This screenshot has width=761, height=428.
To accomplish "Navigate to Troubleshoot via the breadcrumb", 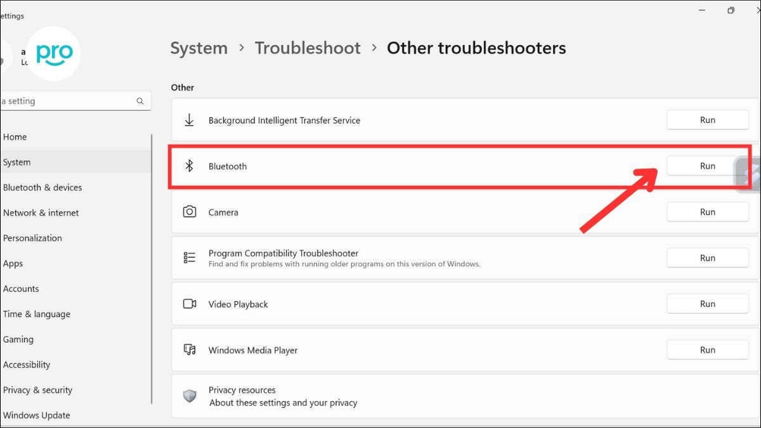I will 308,48.
